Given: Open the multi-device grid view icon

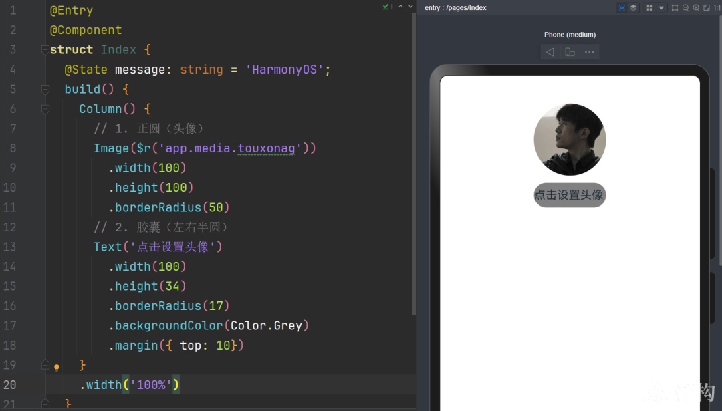Looking at the screenshot, I should (x=650, y=8).
